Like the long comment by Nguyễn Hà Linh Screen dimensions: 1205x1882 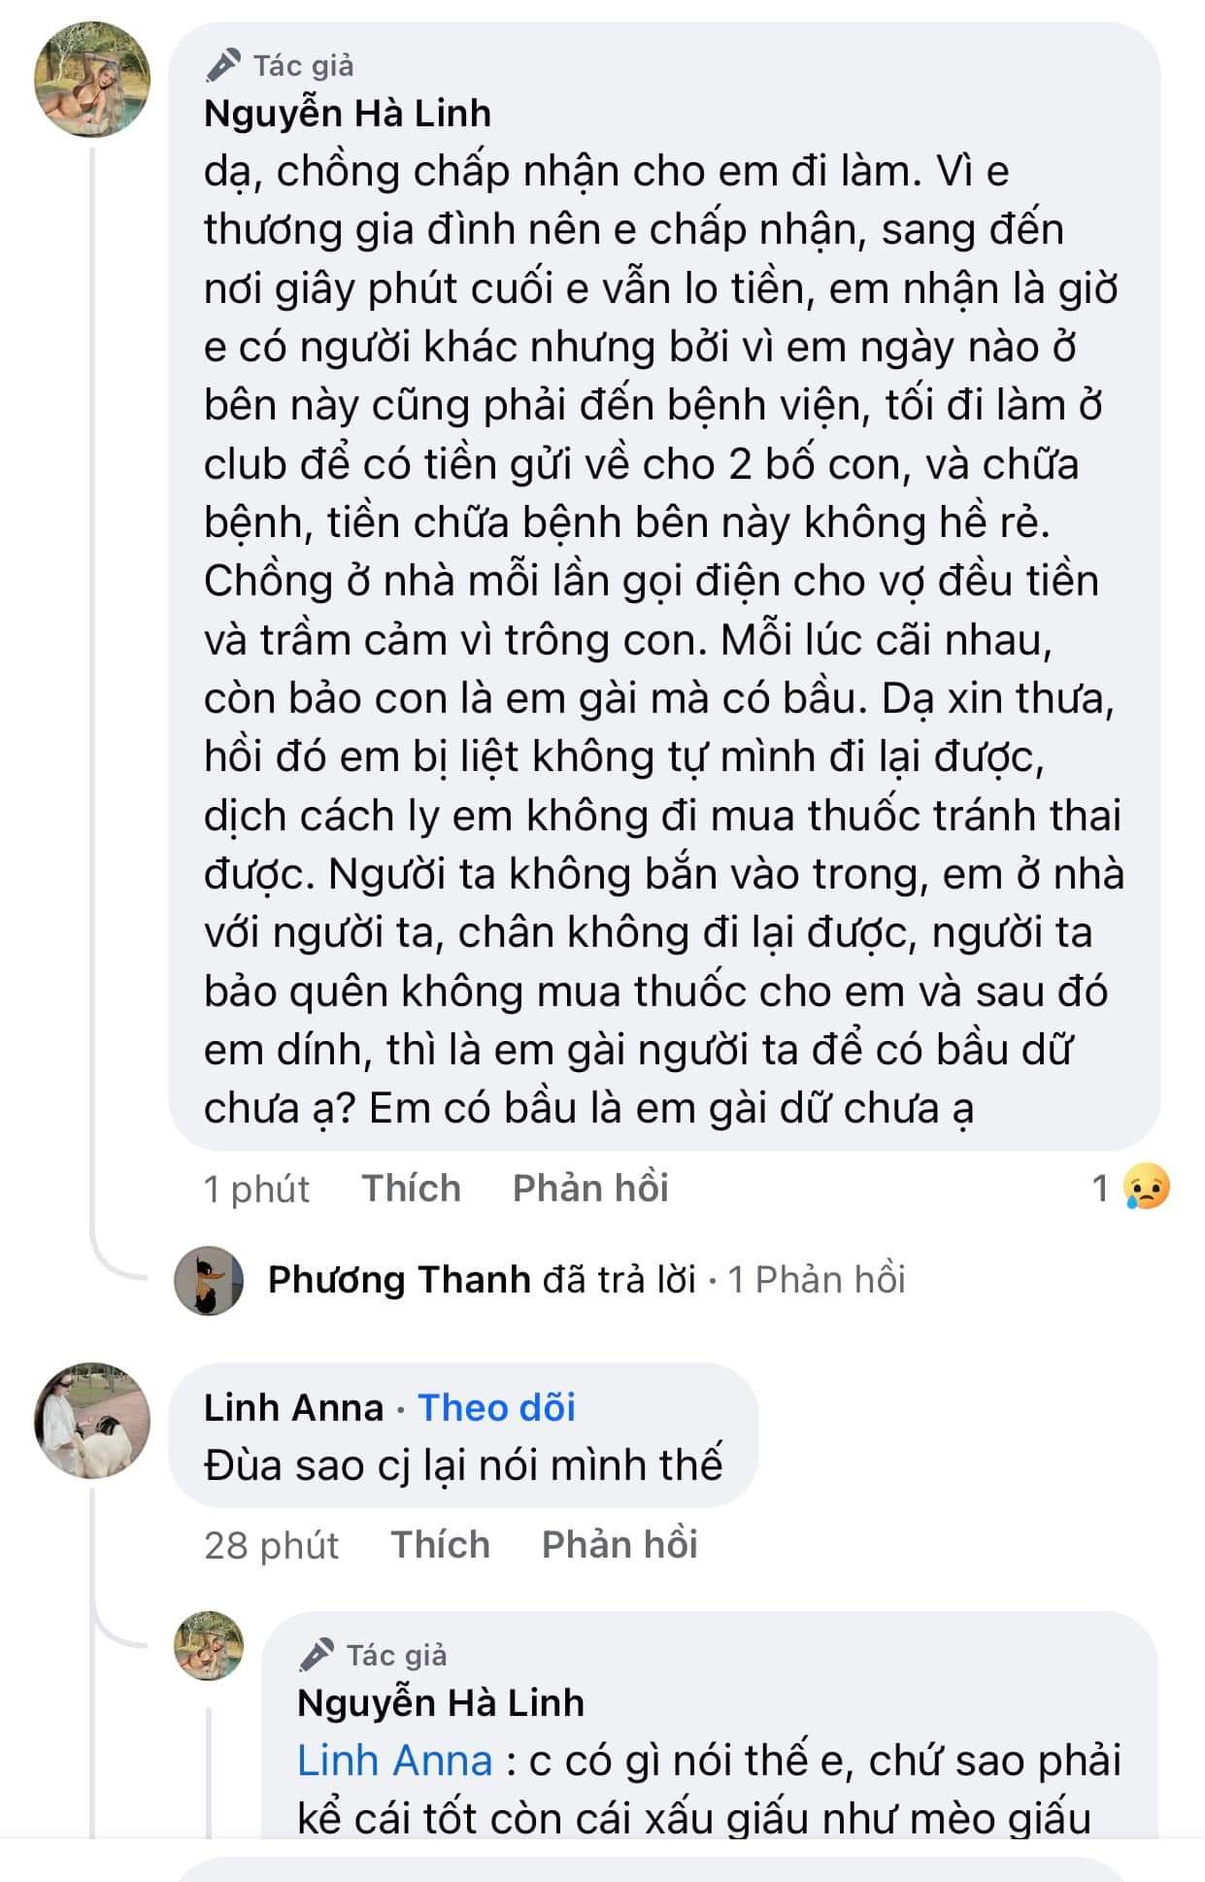[x=411, y=1188]
